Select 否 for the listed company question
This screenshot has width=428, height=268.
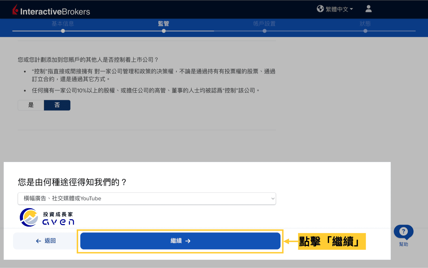click(57, 105)
